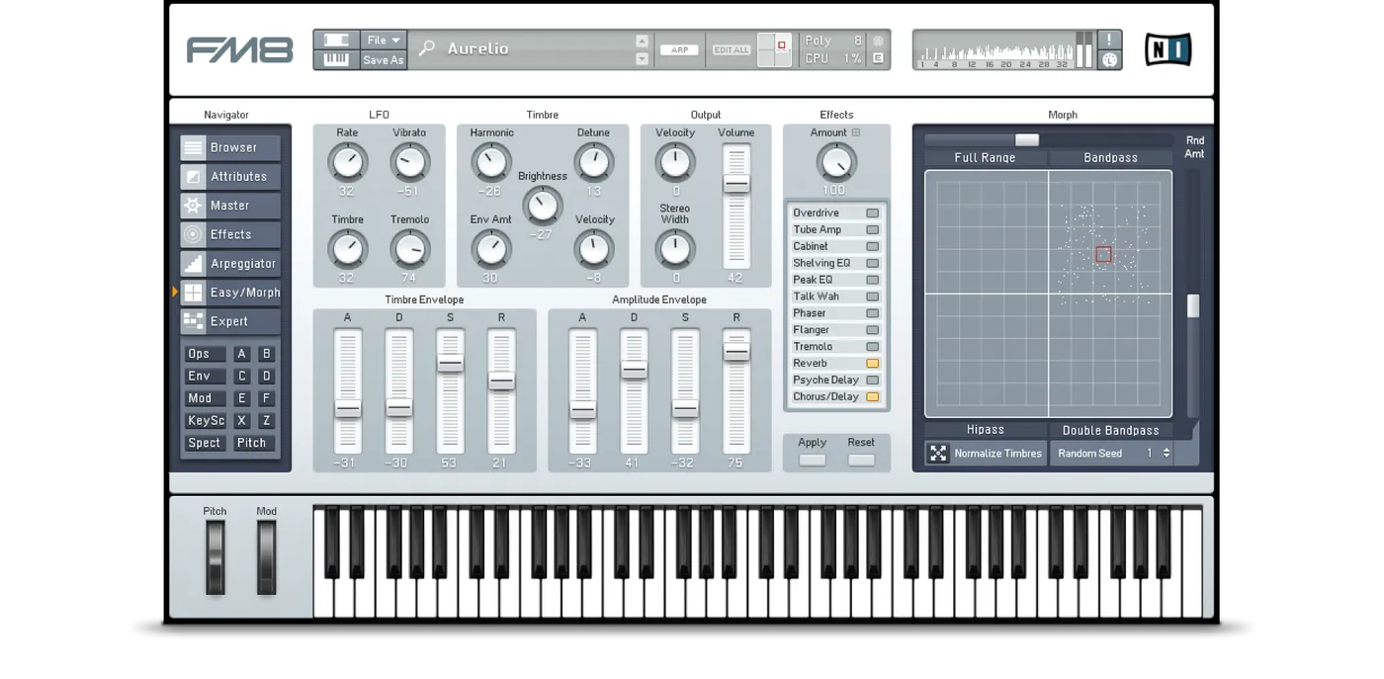Open the Spect page

point(205,443)
